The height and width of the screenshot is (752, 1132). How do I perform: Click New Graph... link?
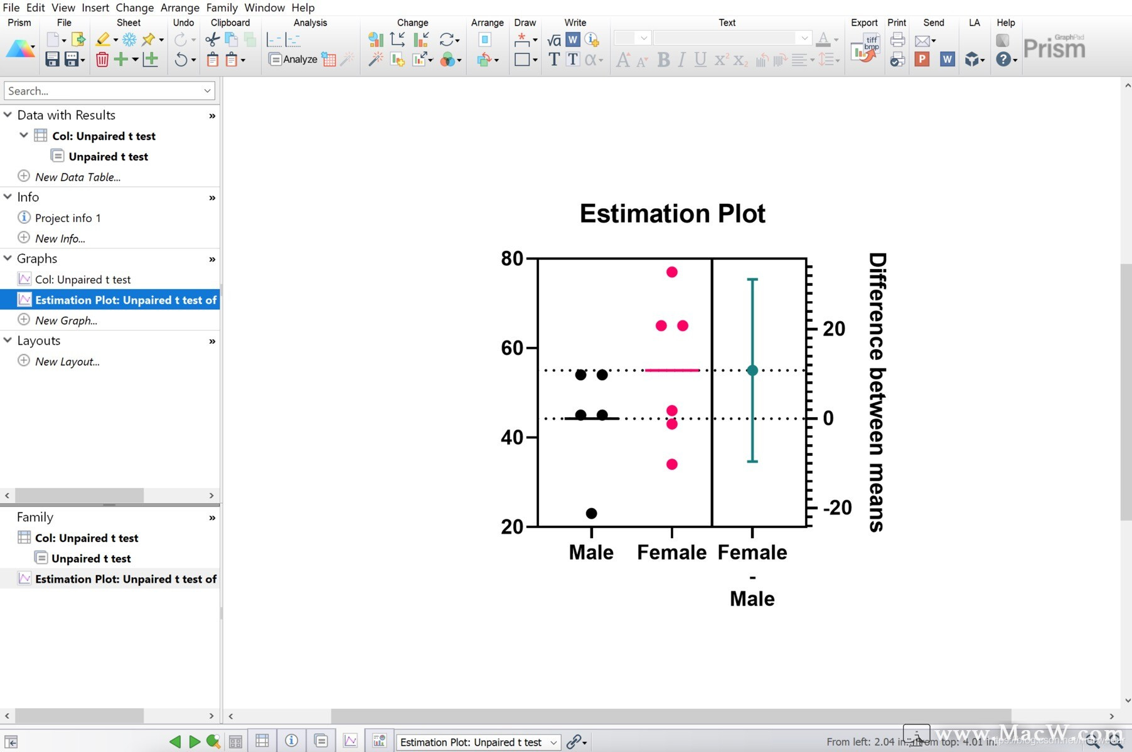point(66,320)
